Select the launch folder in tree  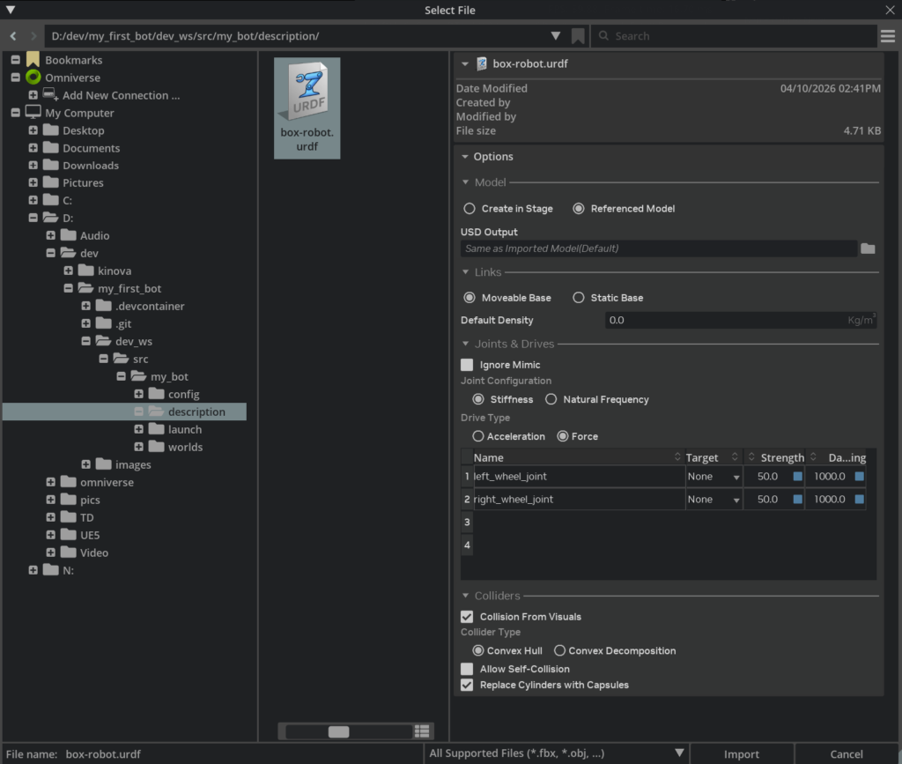(x=184, y=429)
